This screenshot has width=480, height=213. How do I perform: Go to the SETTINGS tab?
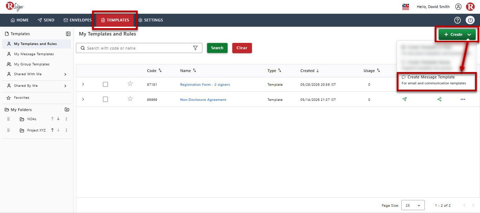[x=151, y=20]
